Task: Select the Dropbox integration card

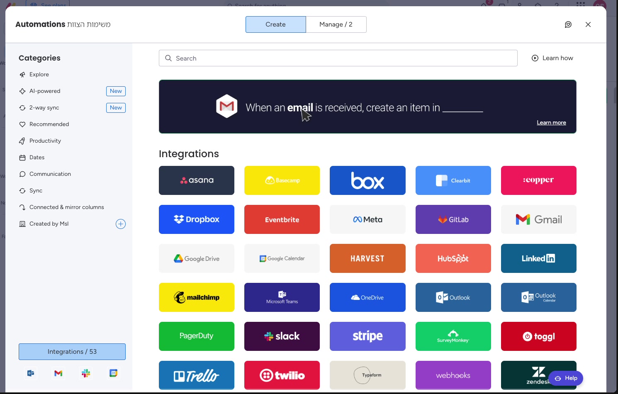Action: coord(197,219)
